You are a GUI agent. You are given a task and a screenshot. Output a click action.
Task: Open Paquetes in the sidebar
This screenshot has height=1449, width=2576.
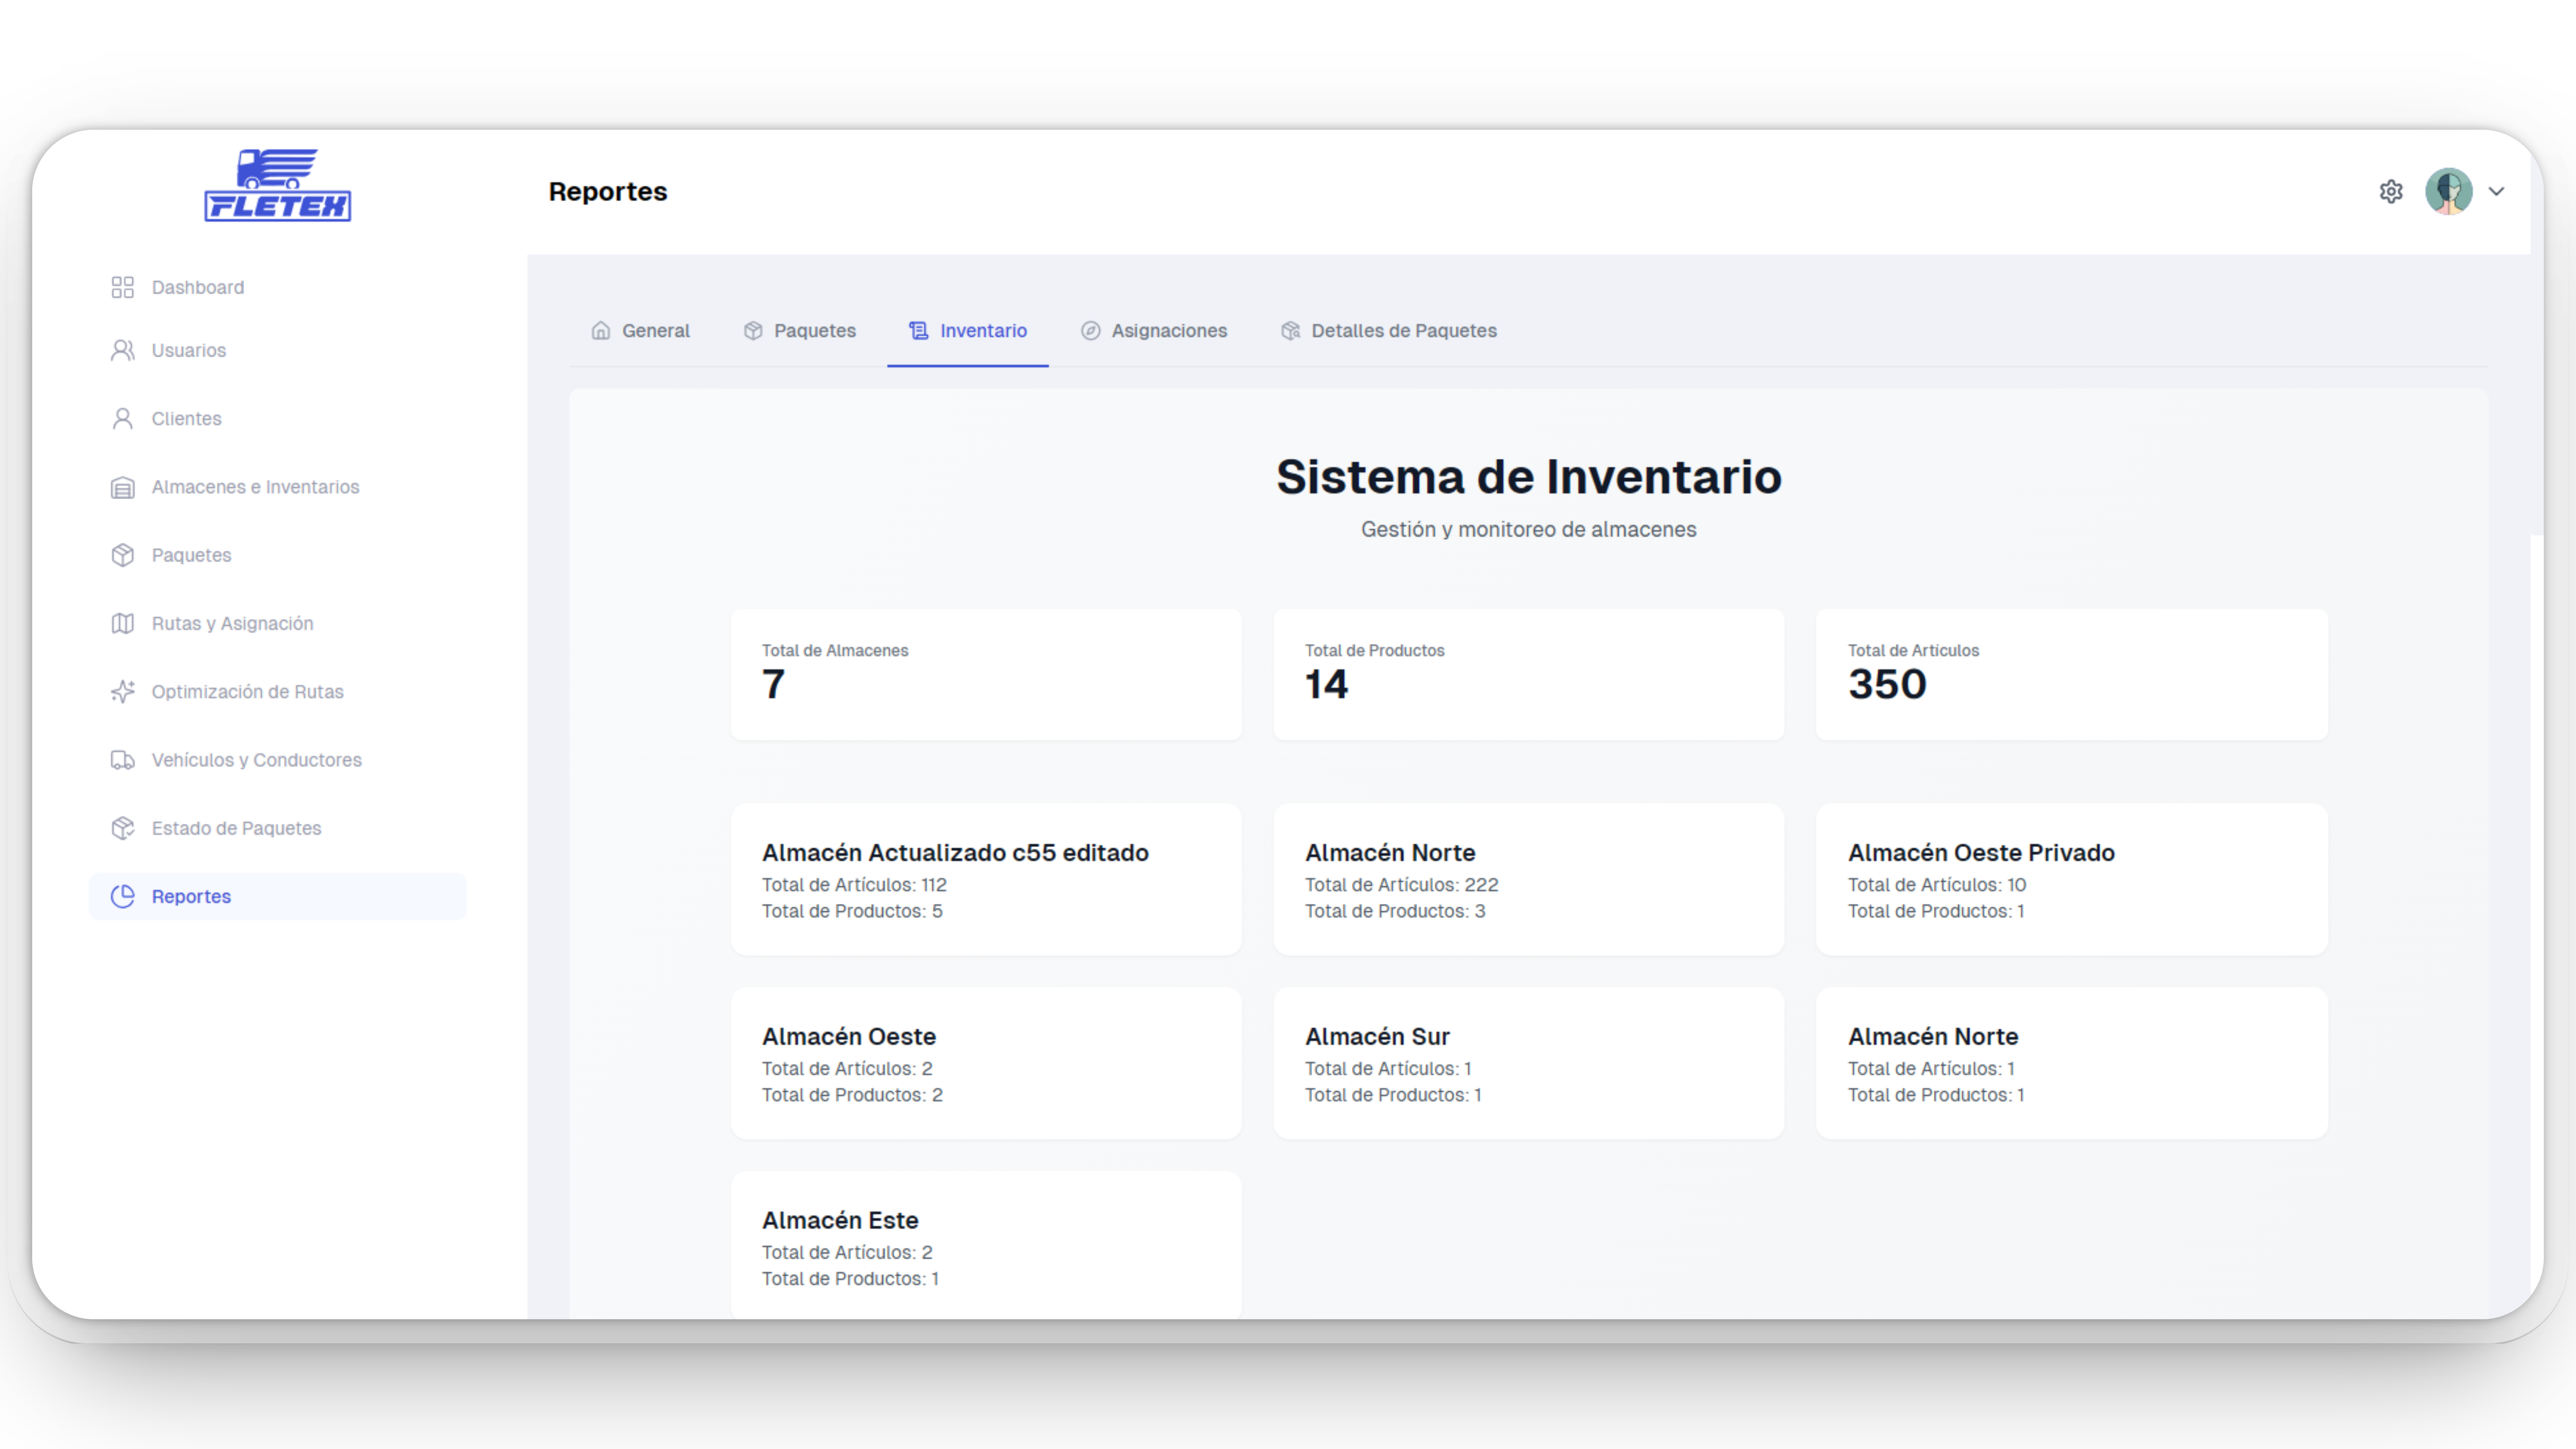tap(278, 555)
